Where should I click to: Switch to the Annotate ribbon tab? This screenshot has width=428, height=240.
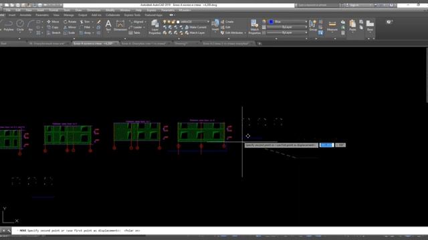click(25, 15)
